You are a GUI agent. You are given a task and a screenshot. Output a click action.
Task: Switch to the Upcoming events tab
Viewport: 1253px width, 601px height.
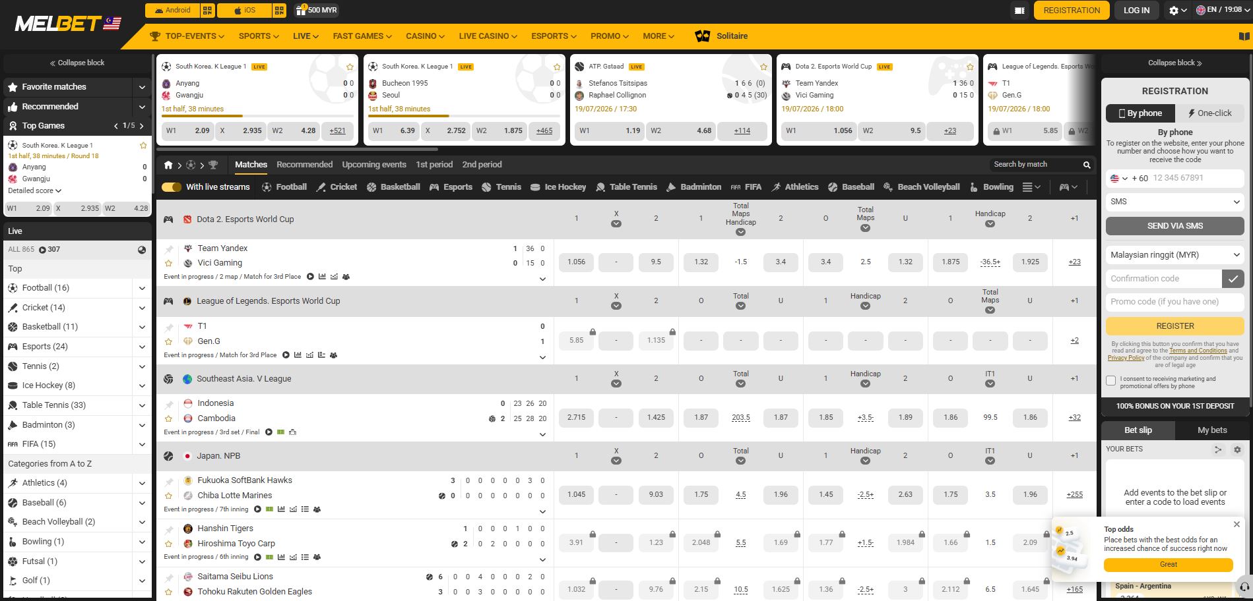[x=374, y=165]
